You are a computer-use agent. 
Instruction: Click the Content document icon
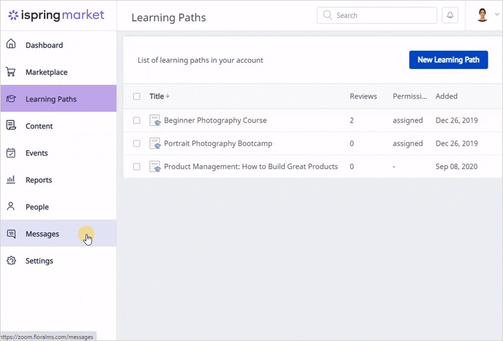click(11, 125)
